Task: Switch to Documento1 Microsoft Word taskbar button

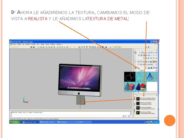Action: pos(48,122)
